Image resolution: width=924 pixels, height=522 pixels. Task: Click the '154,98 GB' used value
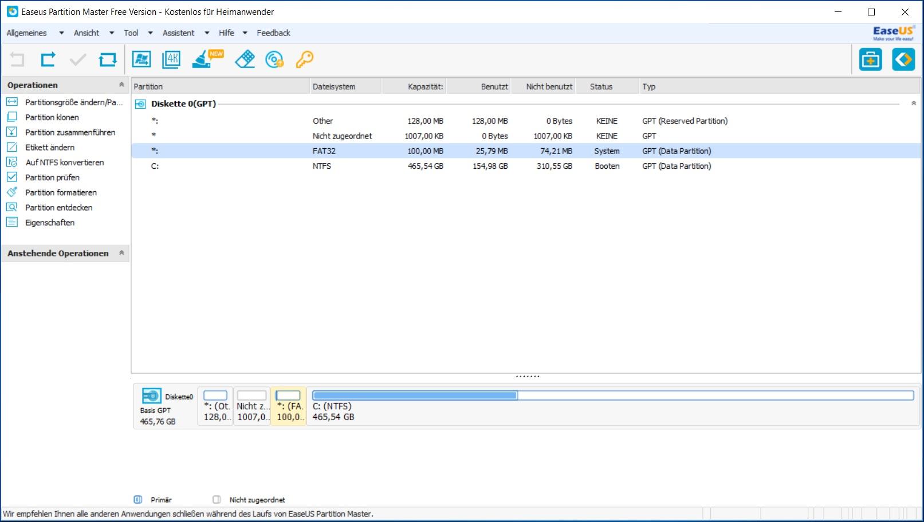coord(490,166)
